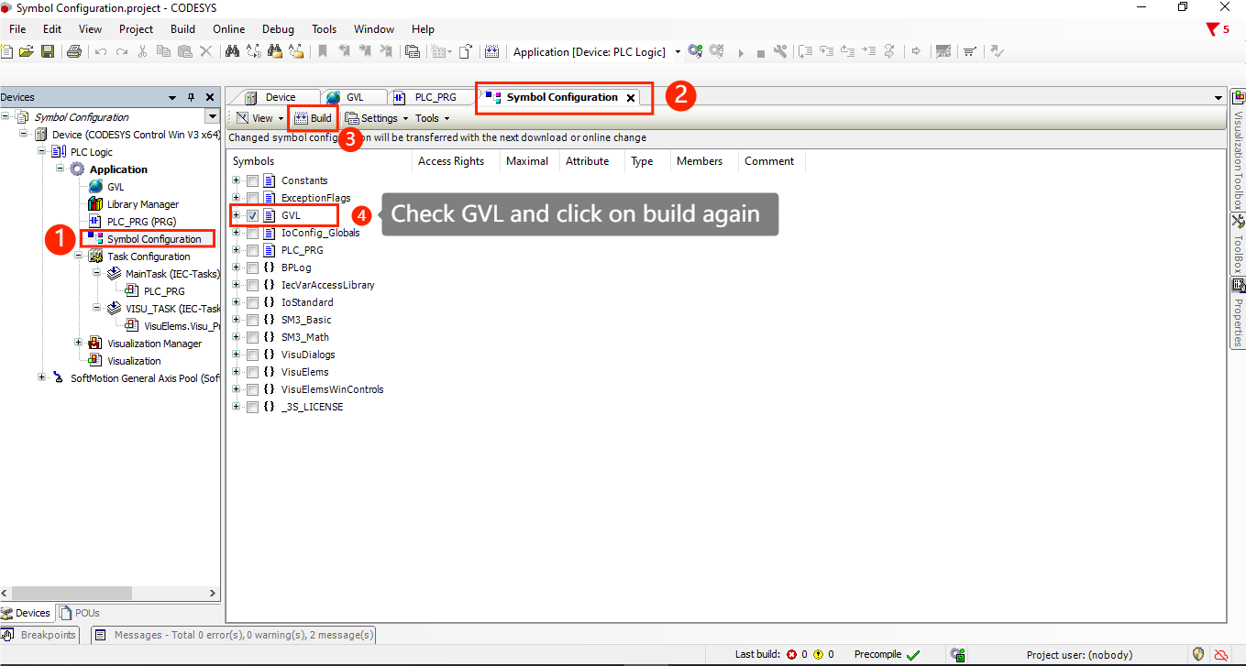Click the open project folder icon
Image resolution: width=1246 pixels, height=666 pixels.
(27, 52)
